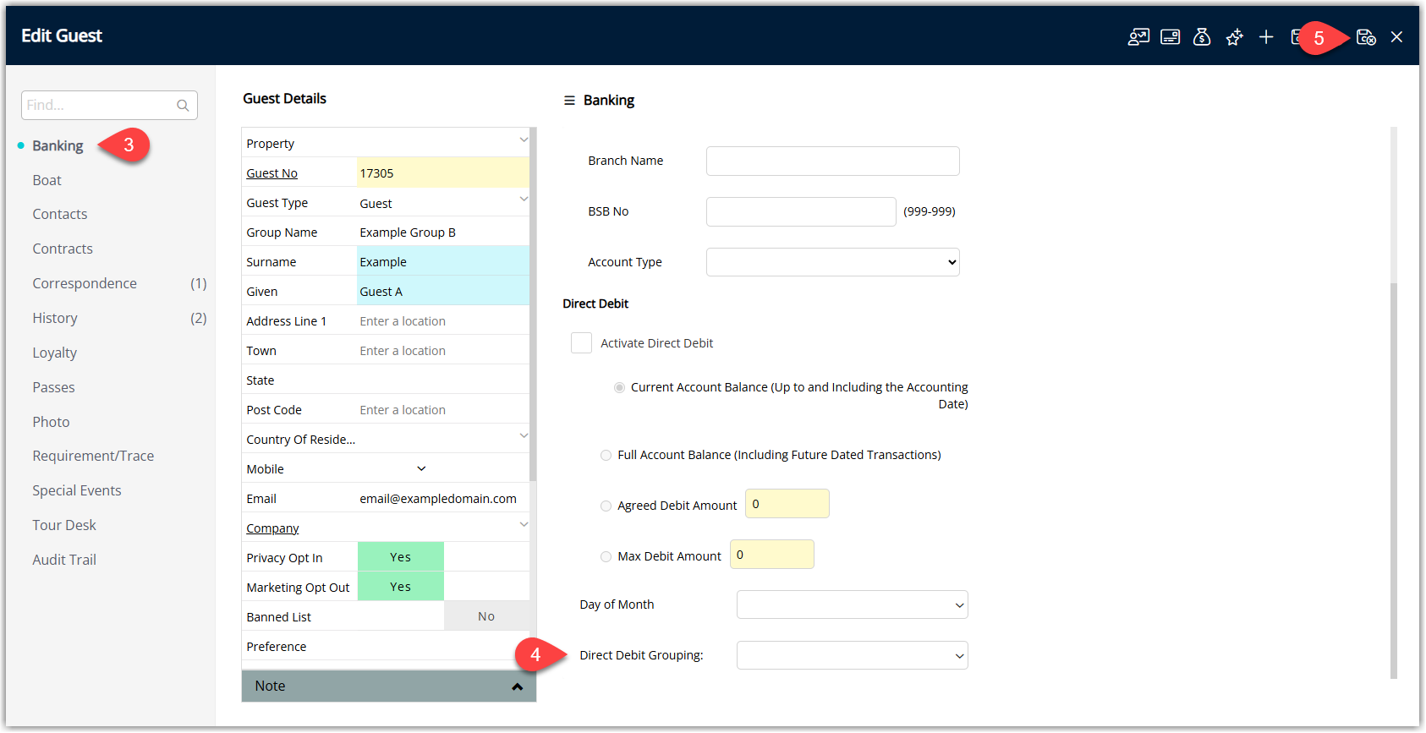Expand the Company dropdown chevron
The height and width of the screenshot is (733, 1426).
coord(524,524)
